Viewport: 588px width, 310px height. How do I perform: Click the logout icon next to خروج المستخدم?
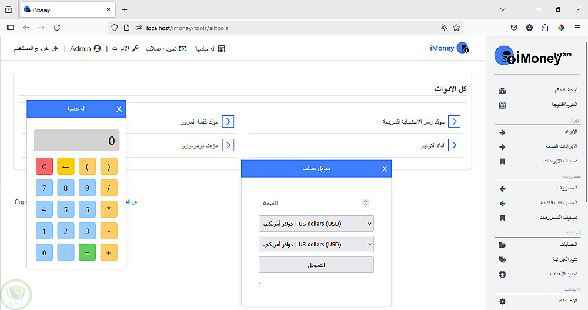click(x=55, y=49)
